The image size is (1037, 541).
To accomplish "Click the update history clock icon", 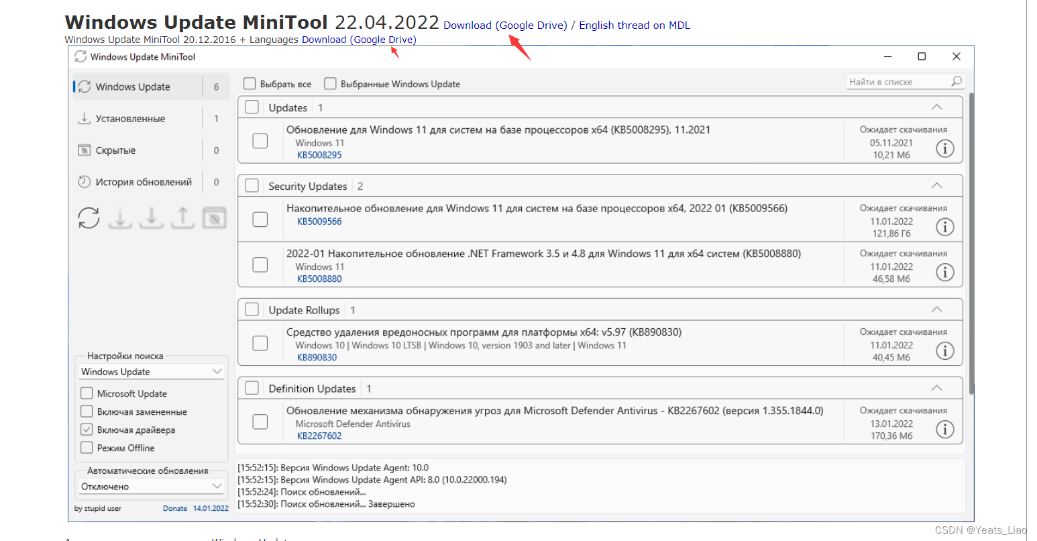I will [x=85, y=182].
